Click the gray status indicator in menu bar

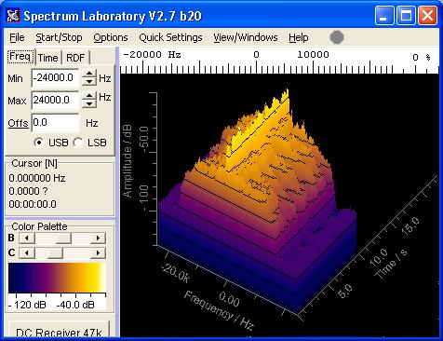(337, 37)
